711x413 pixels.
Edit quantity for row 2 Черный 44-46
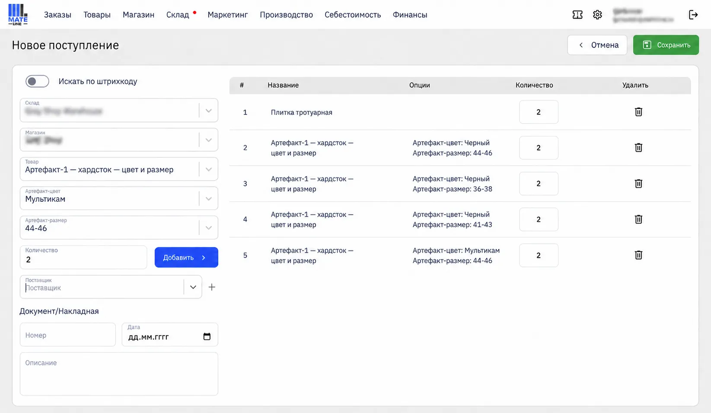pos(539,148)
